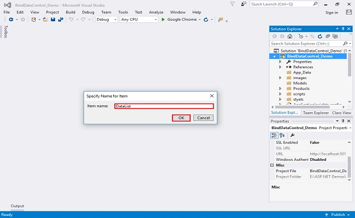Open the Build menu
Image resolution: width=355 pixels, height=218 pixels.
click(70, 12)
